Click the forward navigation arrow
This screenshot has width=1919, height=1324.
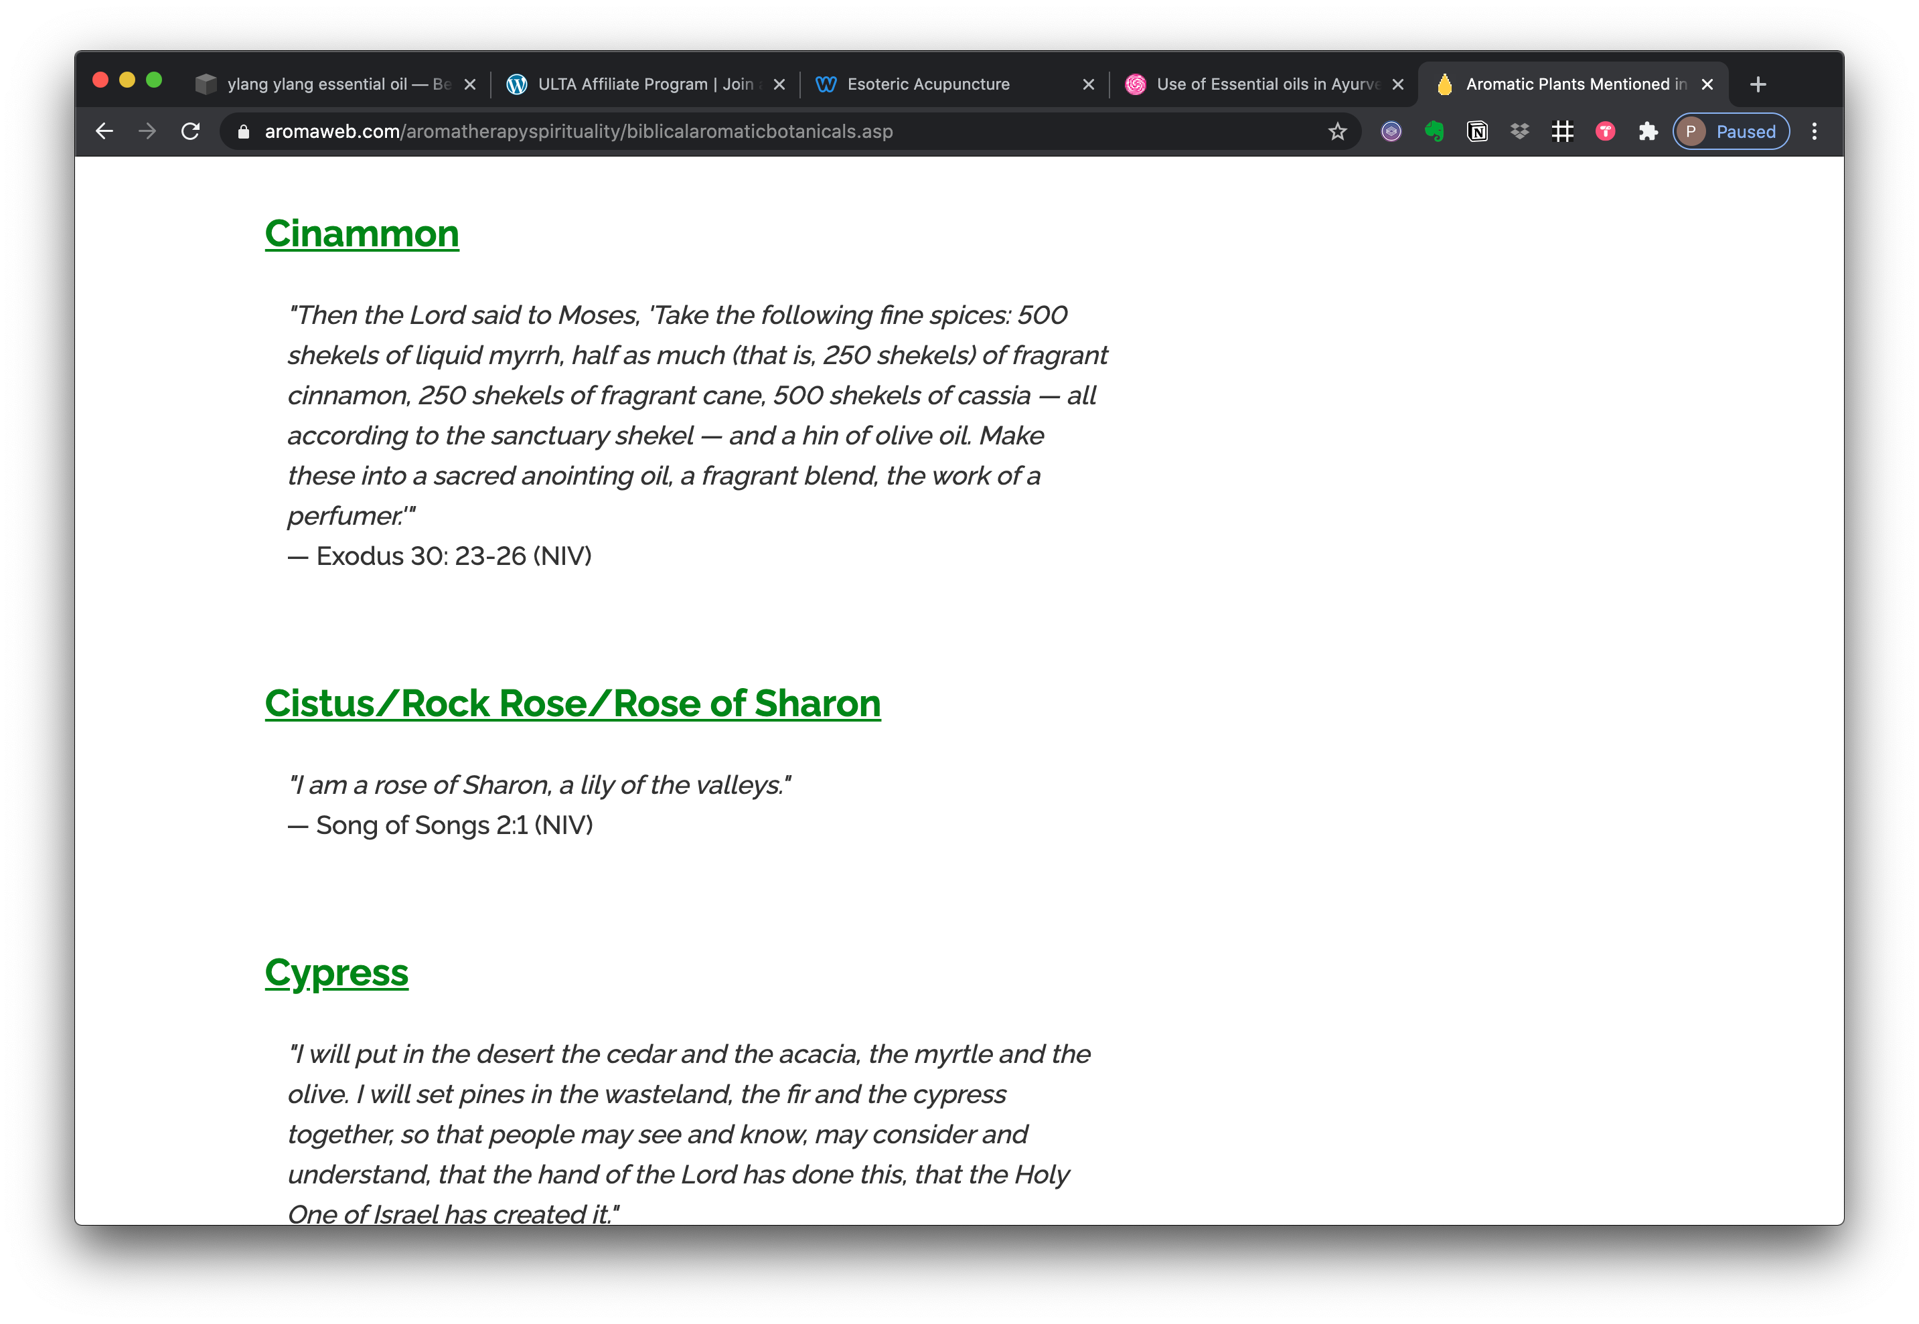coord(148,131)
